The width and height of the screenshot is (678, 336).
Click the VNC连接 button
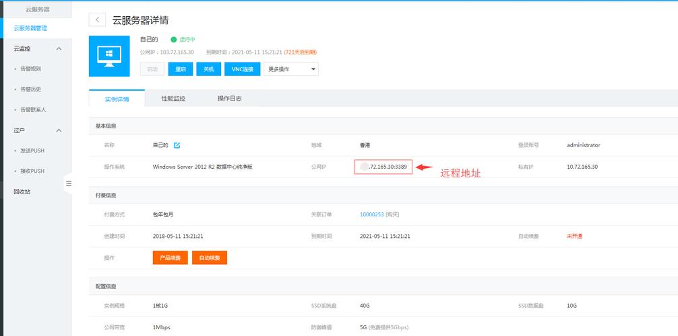pyautogui.click(x=242, y=69)
